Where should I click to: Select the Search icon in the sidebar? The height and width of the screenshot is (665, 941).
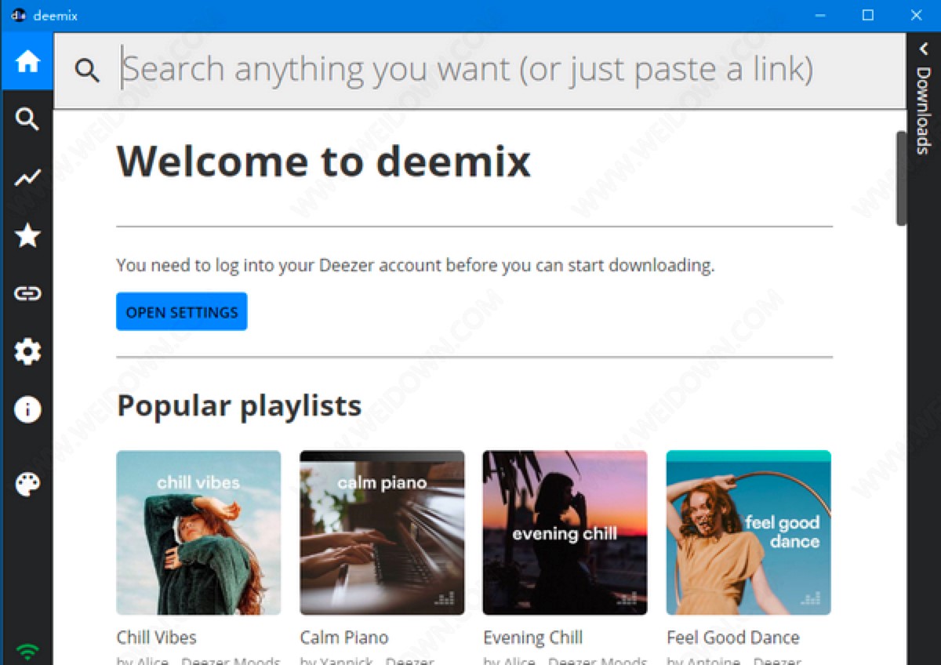(x=27, y=119)
